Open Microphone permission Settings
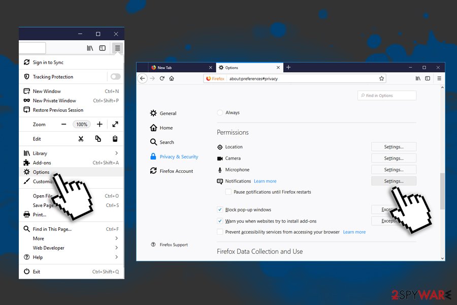 point(394,170)
